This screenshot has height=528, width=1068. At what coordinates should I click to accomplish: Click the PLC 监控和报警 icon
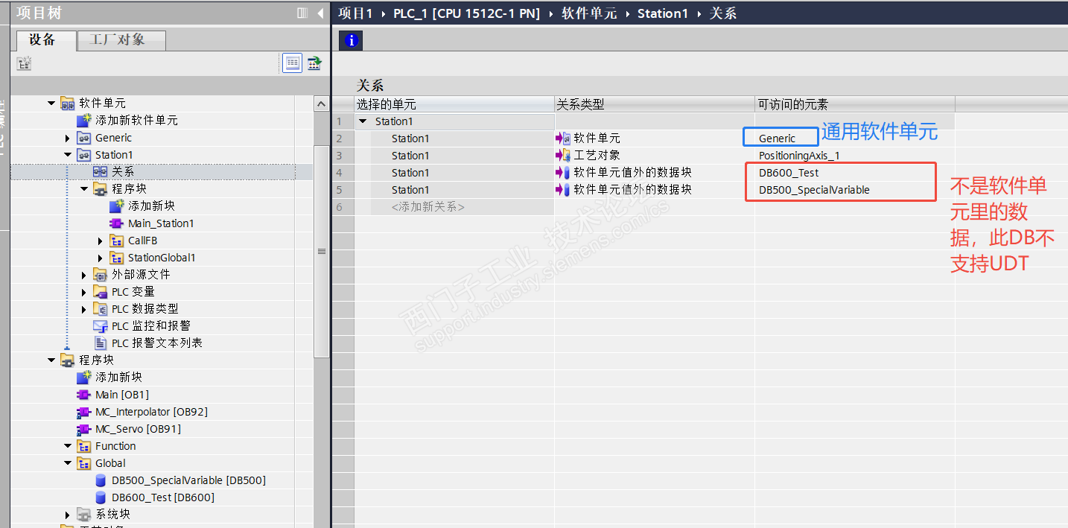(100, 326)
